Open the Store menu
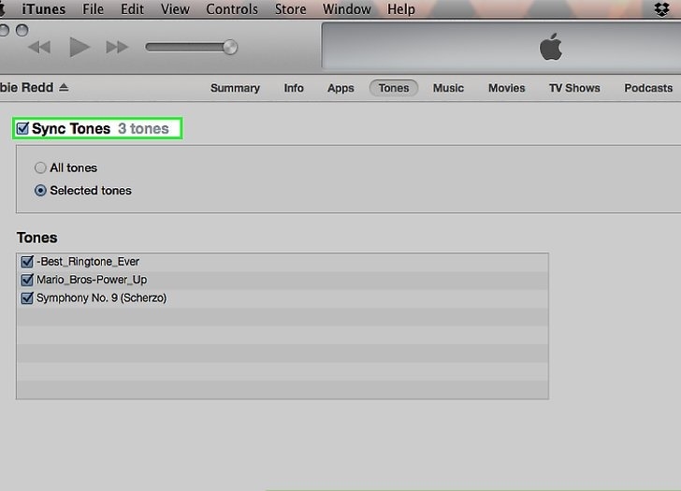 click(x=290, y=8)
